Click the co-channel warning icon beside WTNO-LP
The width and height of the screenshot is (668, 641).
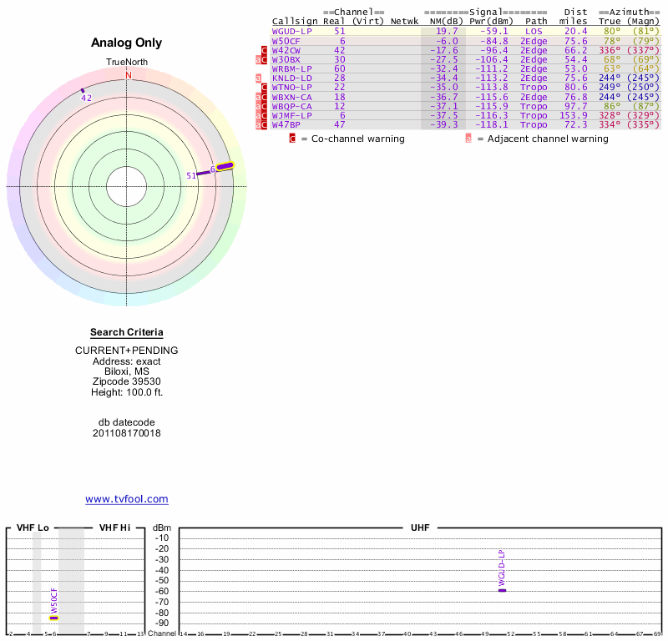(265, 87)
